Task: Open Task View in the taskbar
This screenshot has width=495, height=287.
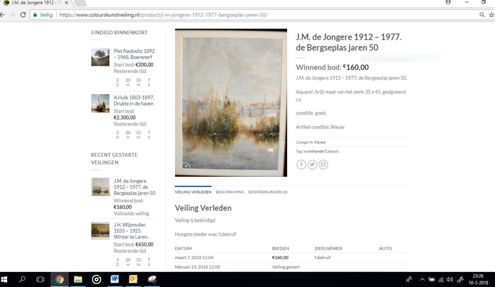Action: tap(41, 279)
